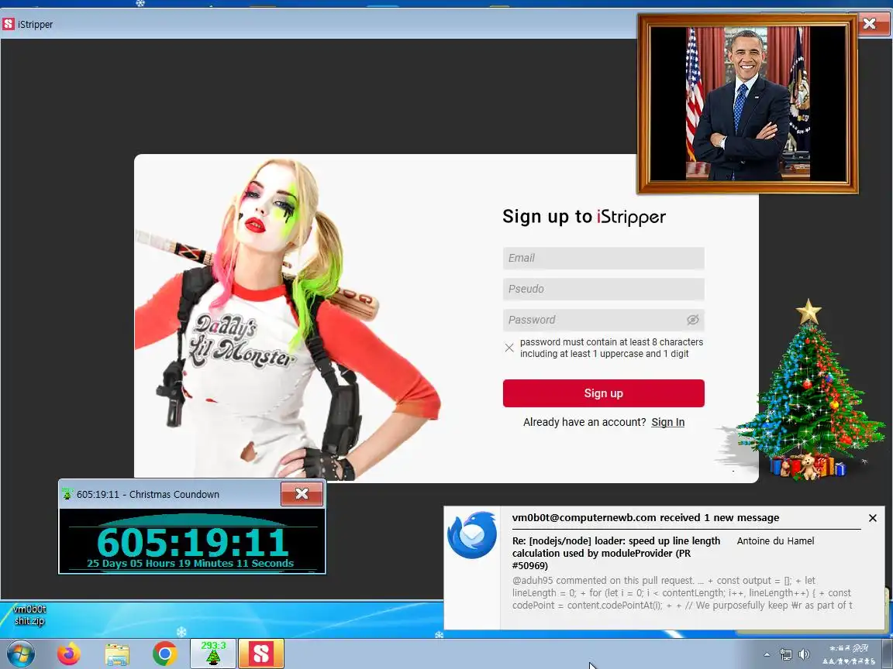
Task: Click the framed portrait photo widget
Action: pos(747,104)
